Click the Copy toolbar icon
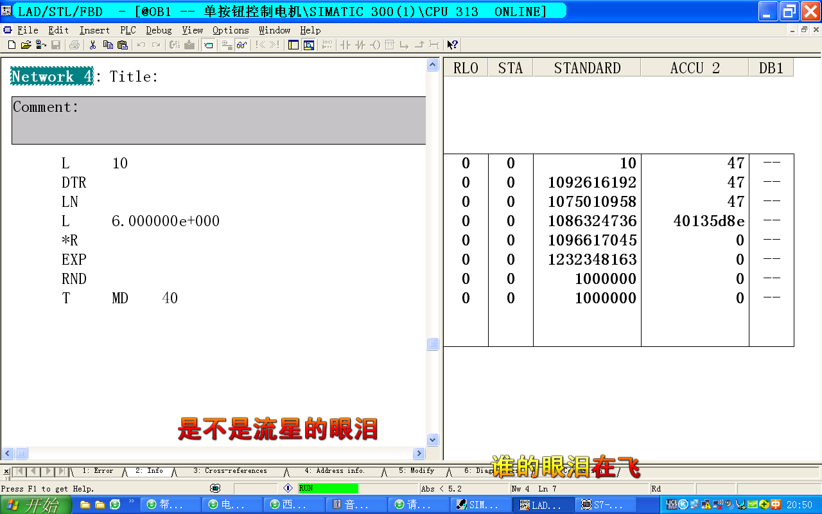 click(x=108, y=45)
